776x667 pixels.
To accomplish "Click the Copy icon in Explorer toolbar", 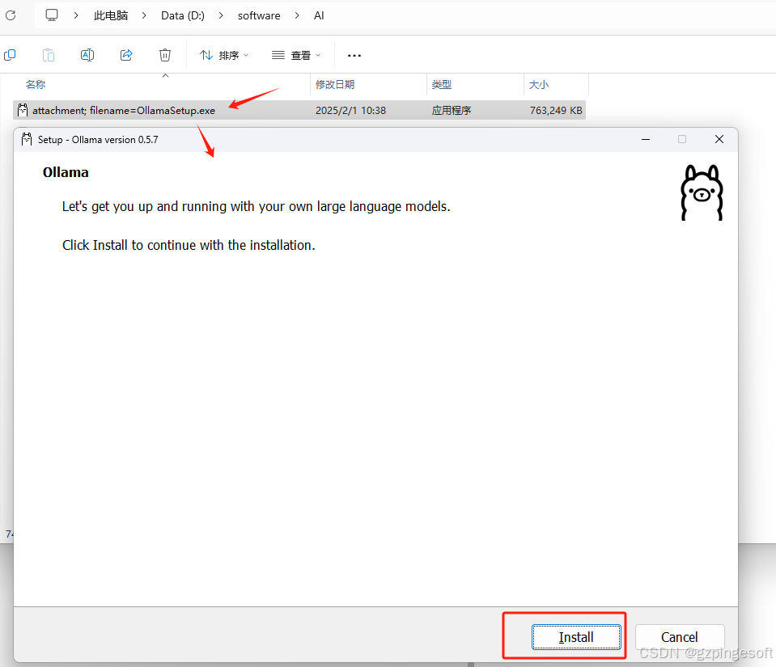I will 10,55.
